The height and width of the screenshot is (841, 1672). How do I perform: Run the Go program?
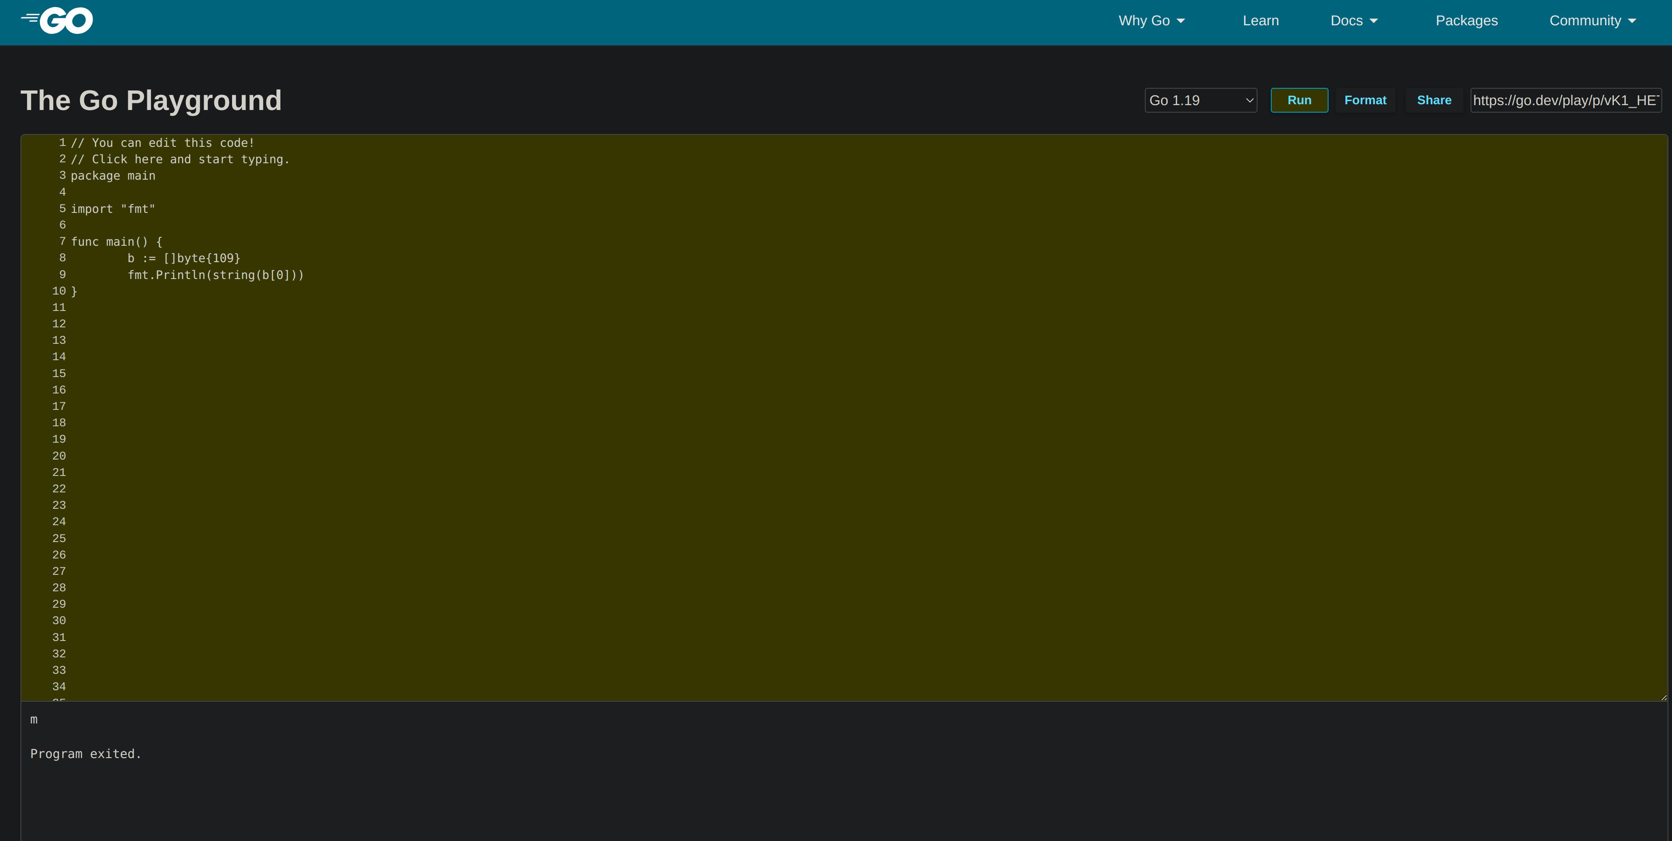point(1299,100)
